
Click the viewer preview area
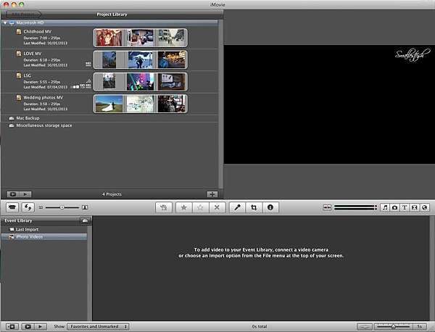[x=329, y=104]
